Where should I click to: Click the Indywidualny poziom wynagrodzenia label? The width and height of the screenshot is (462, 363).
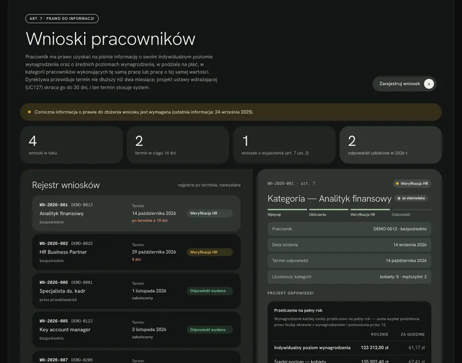coord(312,347)
